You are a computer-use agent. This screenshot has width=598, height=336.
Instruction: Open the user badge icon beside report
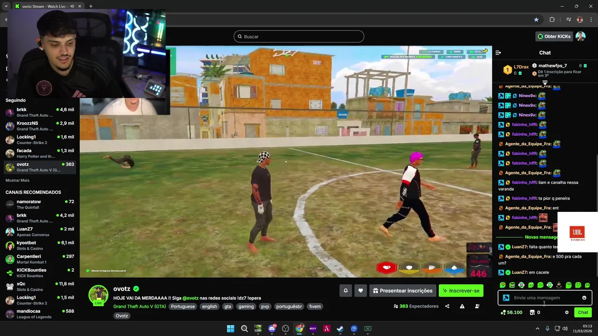[x=477, y=306]
